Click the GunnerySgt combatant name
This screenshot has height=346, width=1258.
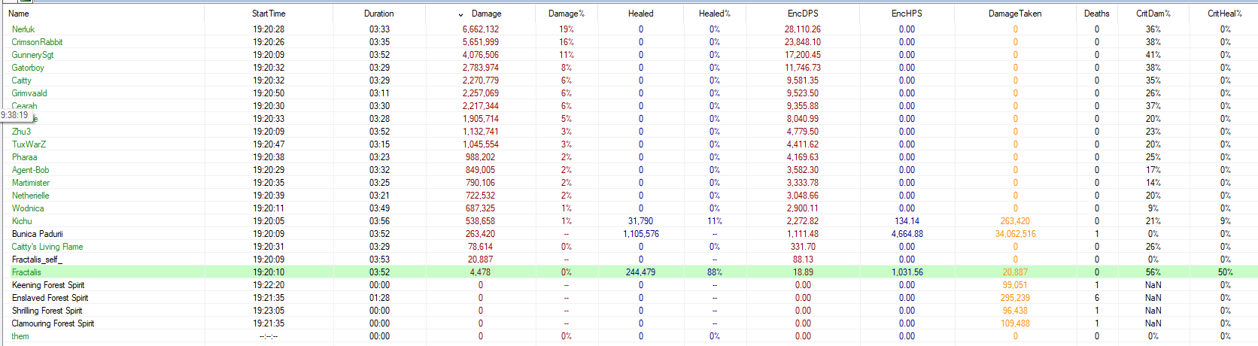click(x=32, y=55)
